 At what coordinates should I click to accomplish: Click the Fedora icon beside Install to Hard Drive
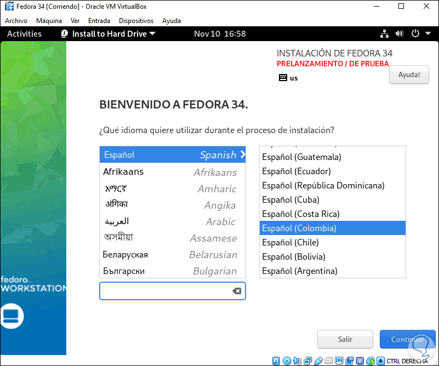pos(65,33)
